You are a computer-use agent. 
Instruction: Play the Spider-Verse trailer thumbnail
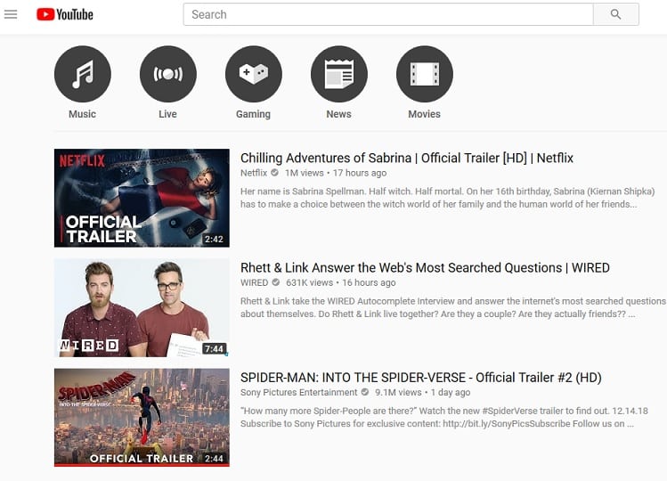pyautogui.click(x=142, y=418)
